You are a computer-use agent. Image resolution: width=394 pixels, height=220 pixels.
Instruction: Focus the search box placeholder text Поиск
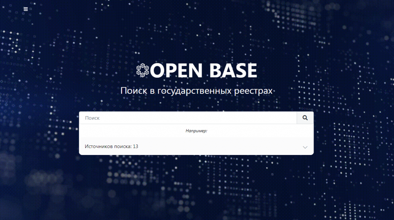coord(92,118)
